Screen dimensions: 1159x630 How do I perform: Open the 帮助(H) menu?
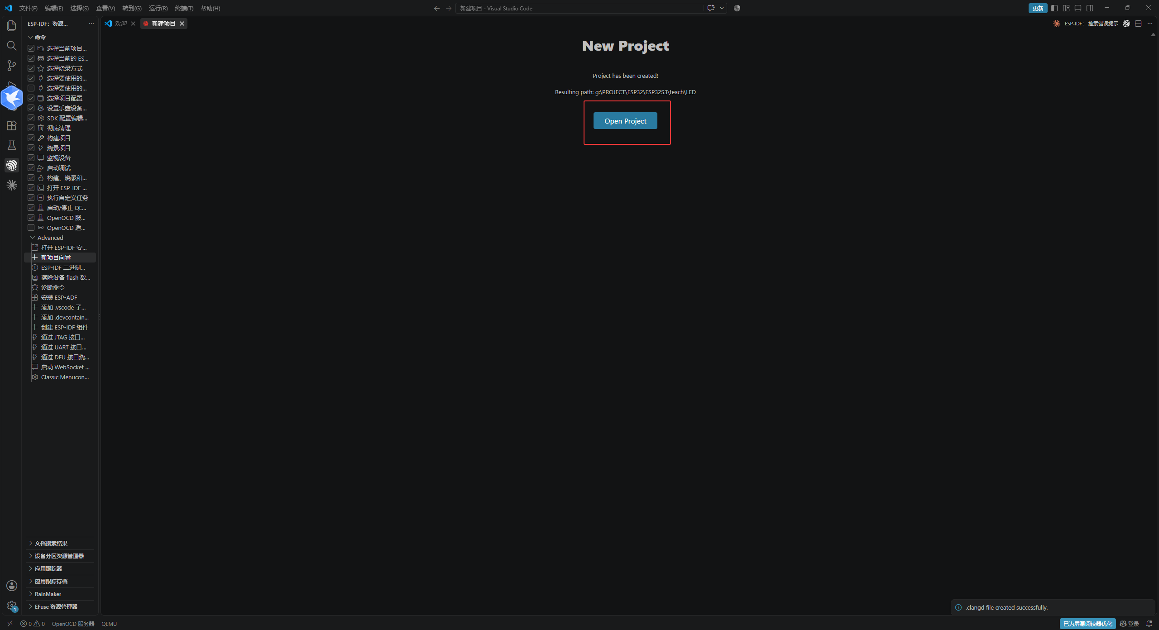[210, 8]
